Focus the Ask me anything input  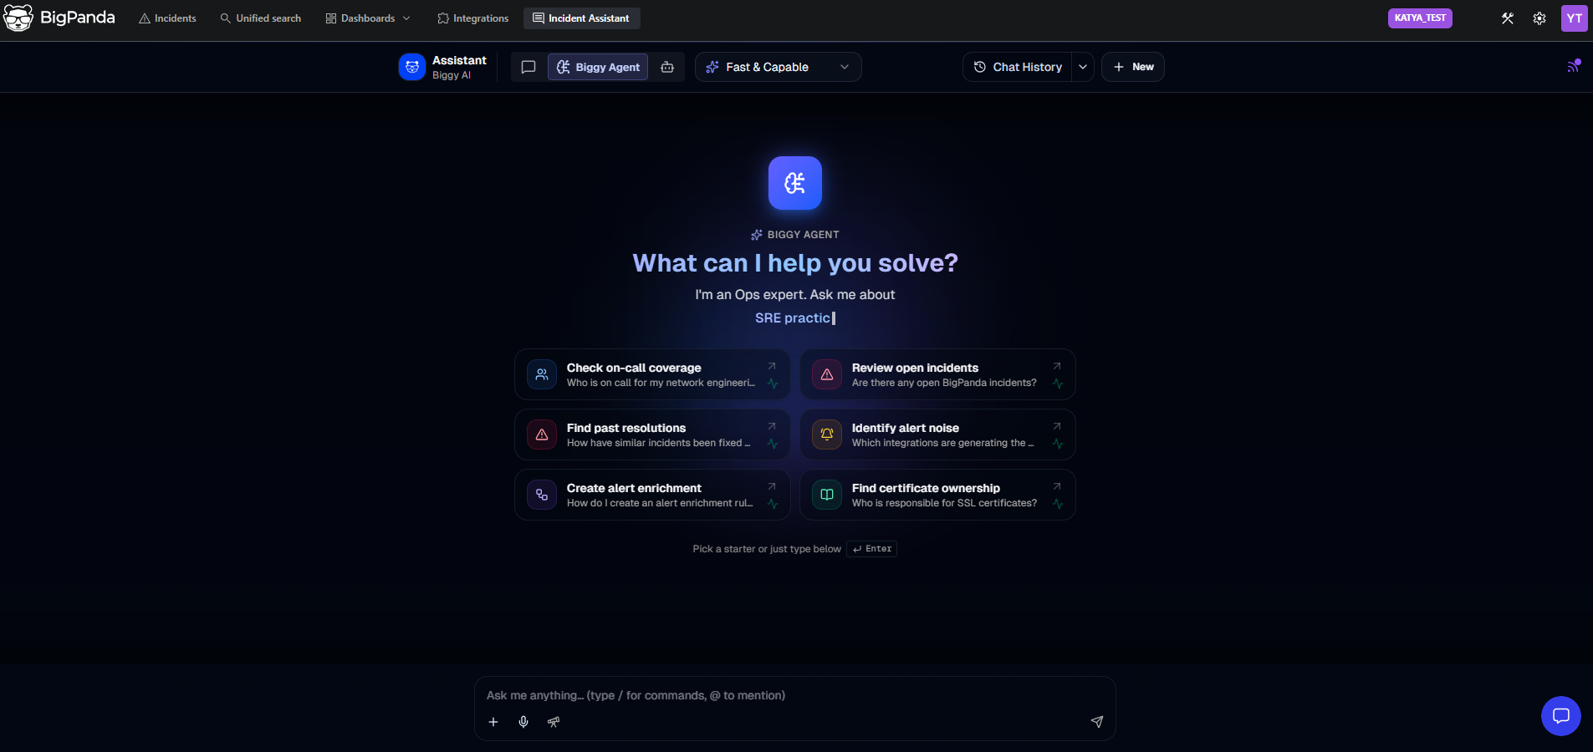794,695
